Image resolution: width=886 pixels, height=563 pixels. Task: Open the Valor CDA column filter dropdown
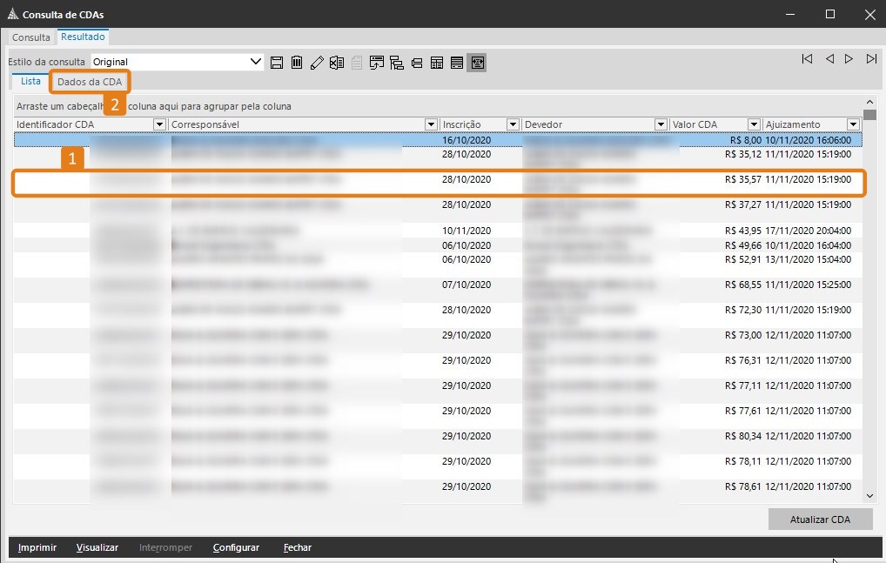[x=753, y=124]
